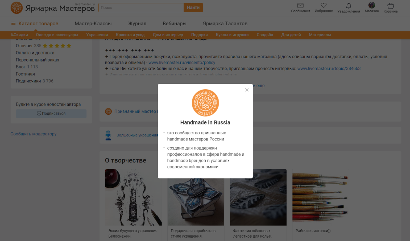The height and width of the screenshot is (241, 410).
Task: Go to Мастер-Классы section
Action: (x=93, y=24)
